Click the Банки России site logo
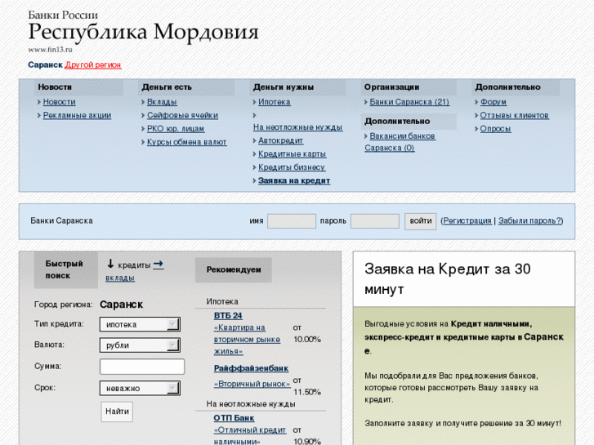The image size is (594, 445). (x=143, y=31)
